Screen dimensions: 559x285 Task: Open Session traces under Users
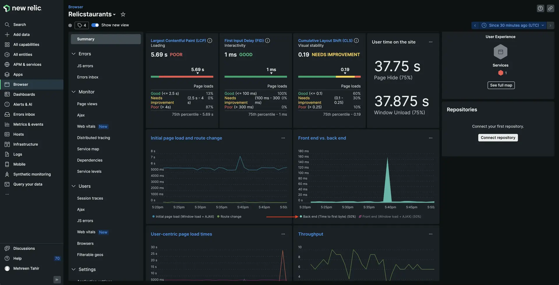90,198
